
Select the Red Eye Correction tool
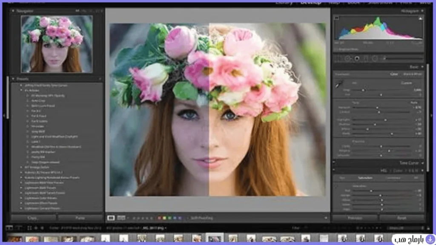(x=357, y=59)
